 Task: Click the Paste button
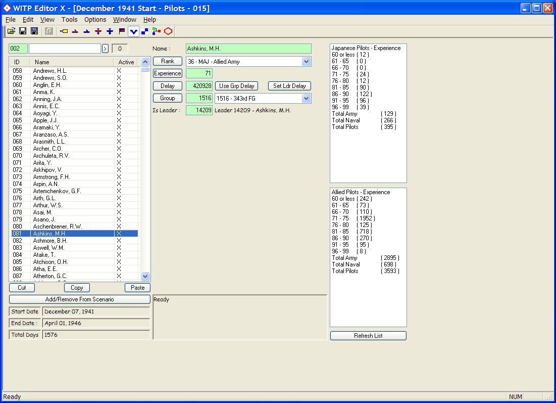tap(137, 288)
